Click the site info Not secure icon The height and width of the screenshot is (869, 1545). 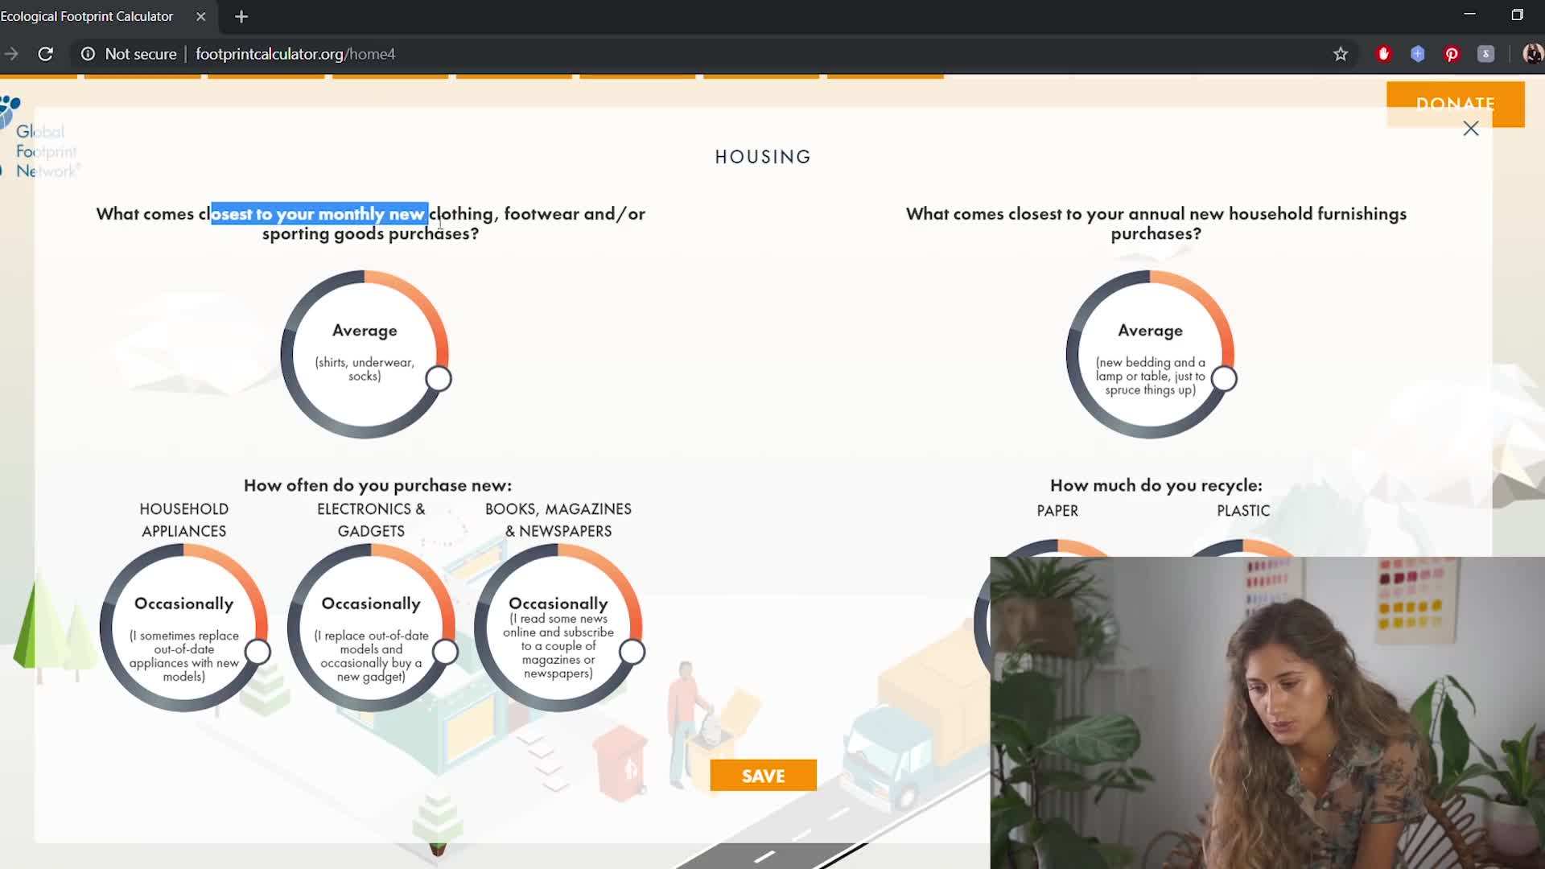(89, 54)
